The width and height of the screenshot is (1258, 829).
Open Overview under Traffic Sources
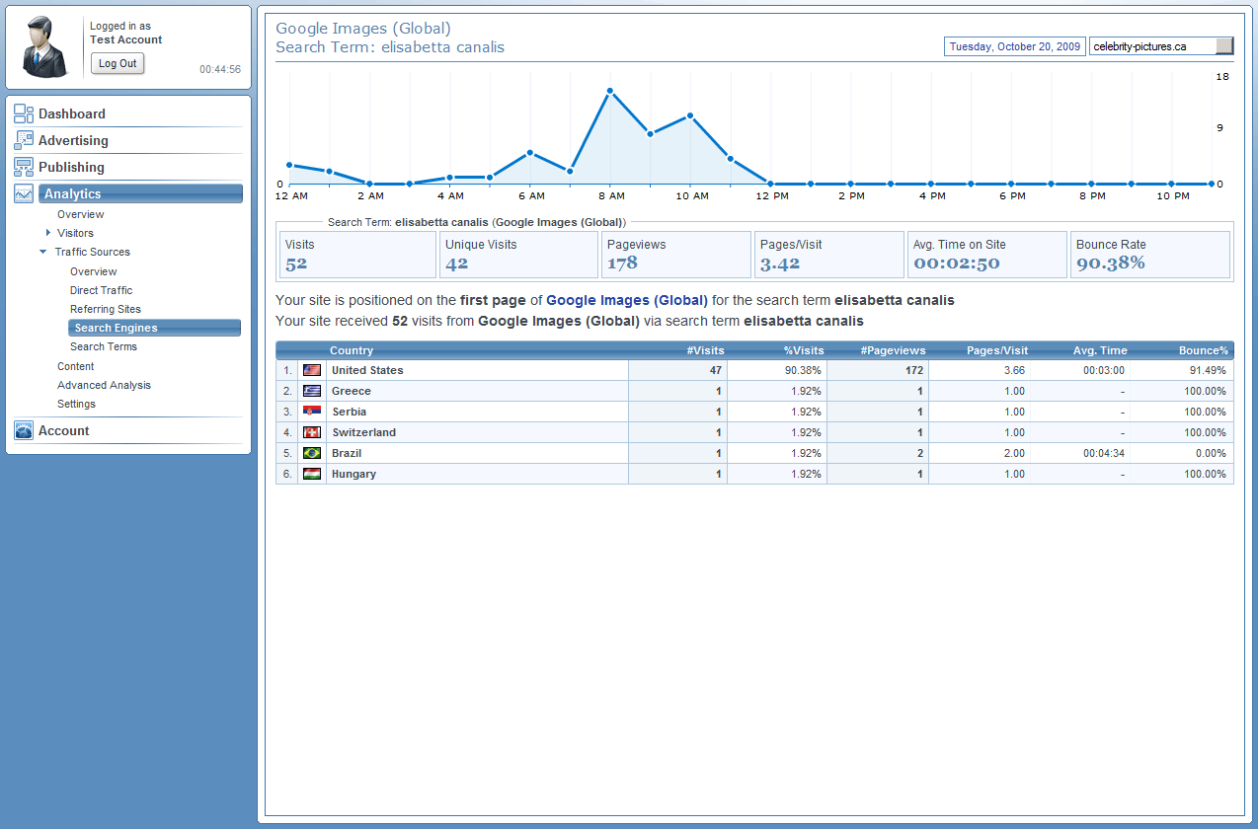[93, 271]
